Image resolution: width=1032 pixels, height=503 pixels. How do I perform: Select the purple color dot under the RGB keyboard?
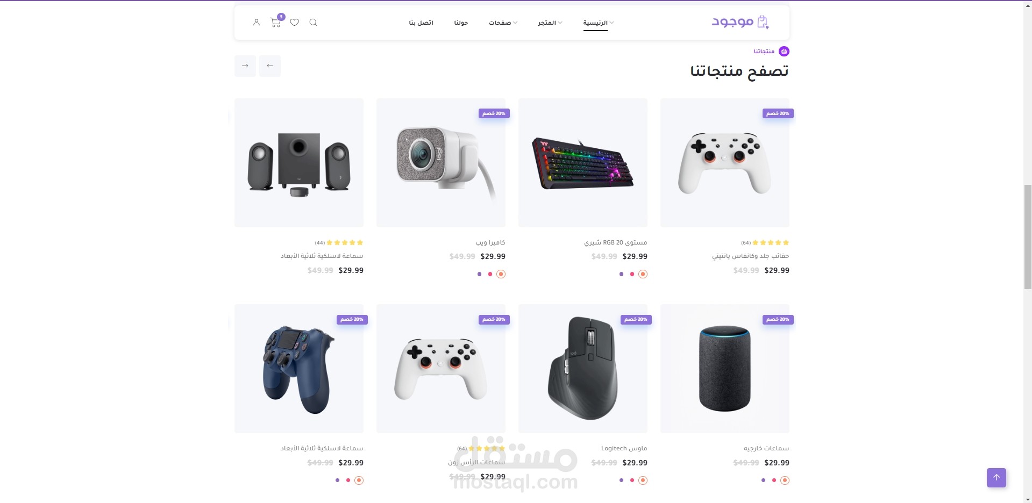(x=621, y=274)
